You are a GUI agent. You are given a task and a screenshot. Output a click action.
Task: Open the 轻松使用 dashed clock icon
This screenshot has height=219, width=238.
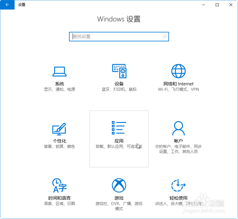tap(178, 185)
